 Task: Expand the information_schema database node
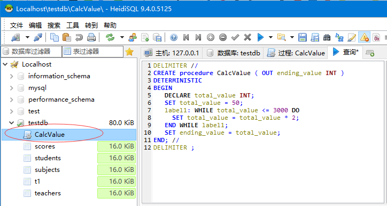(12, 76)
